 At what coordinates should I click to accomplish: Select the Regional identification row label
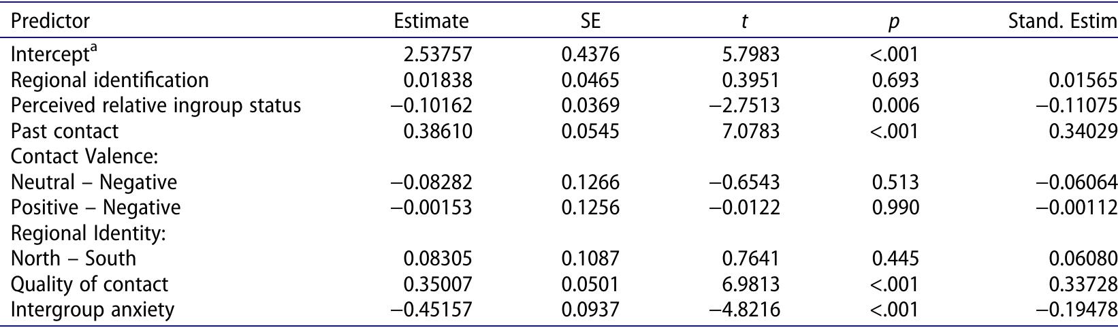coord(110,80)
